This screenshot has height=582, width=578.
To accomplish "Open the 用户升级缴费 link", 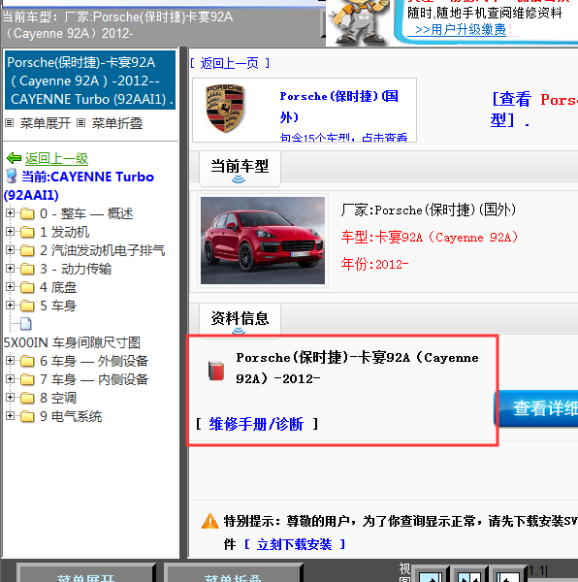I will (x=461, y=29).
